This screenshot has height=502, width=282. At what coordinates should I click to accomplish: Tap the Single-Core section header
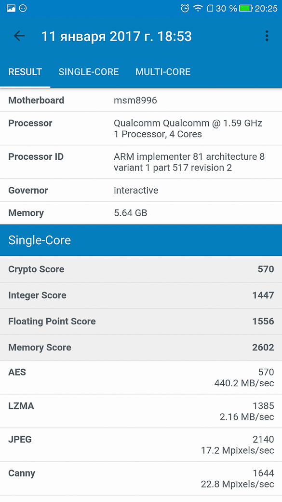point(141,240)
